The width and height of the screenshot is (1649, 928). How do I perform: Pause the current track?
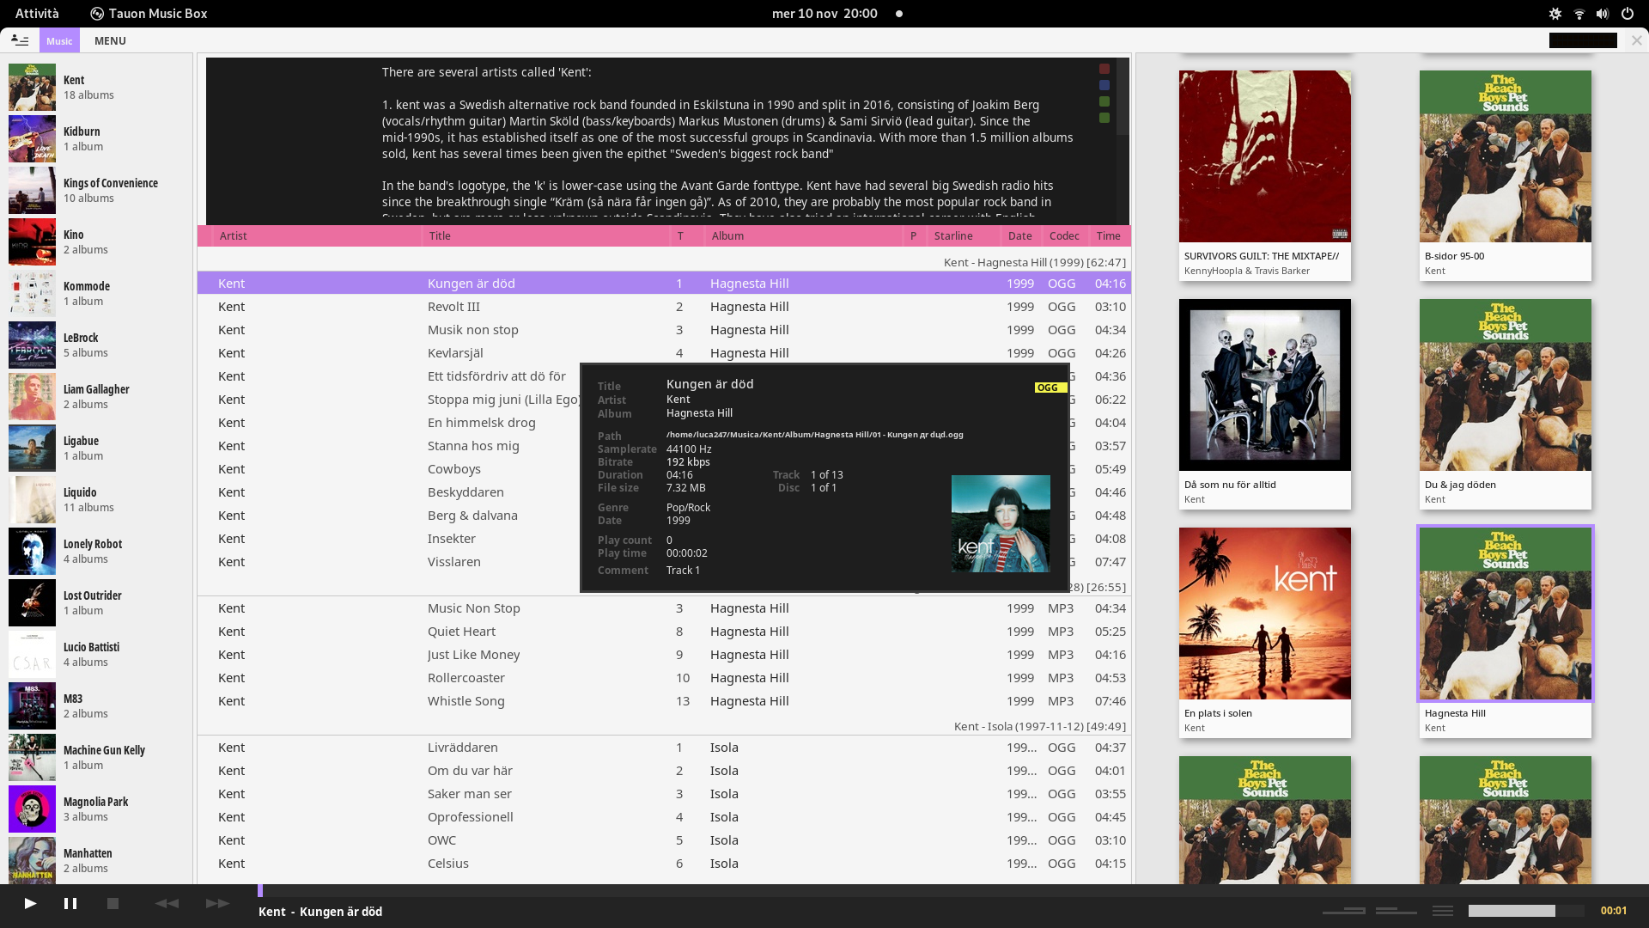[70, 903]
